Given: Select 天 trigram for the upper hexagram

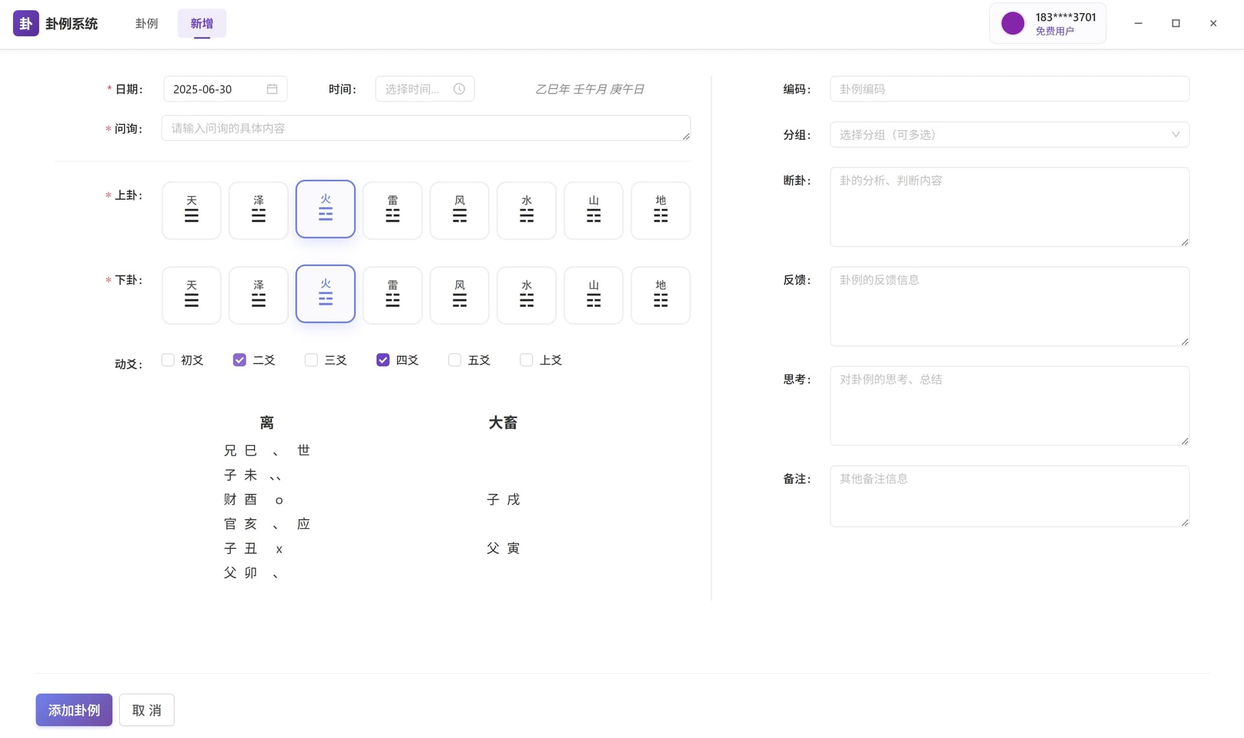Looking at the screenshot, I should click(191, 210).
